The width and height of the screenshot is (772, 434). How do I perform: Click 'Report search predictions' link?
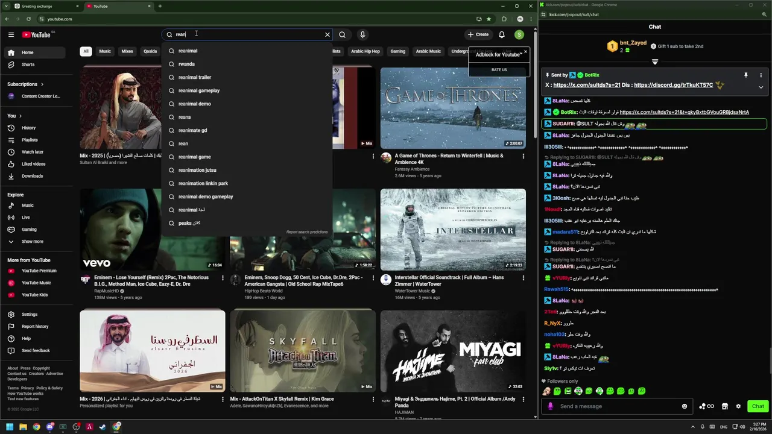click(307, 232)
